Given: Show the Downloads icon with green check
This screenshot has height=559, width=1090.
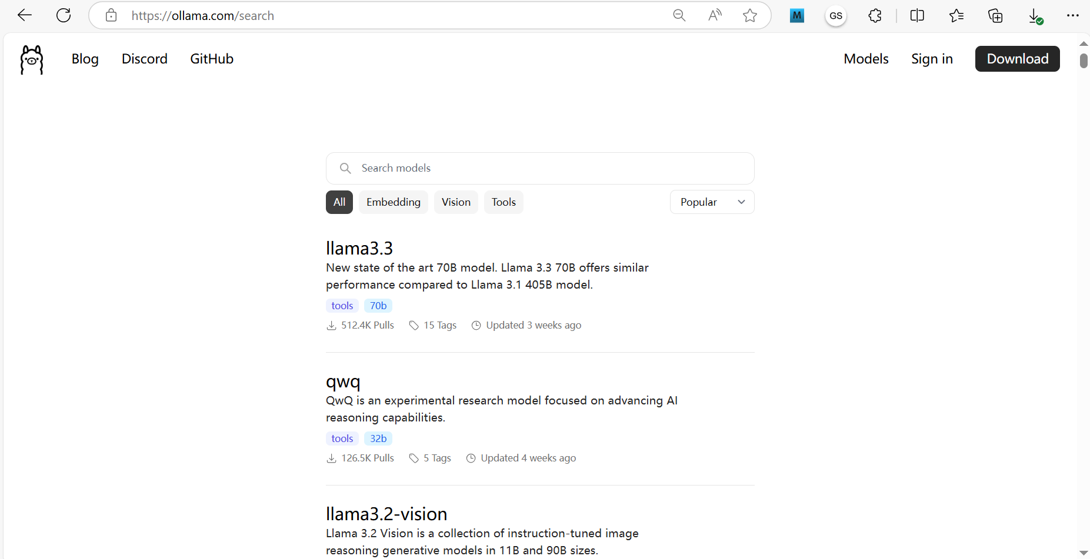Looking at the screenshot, I should (1035, 16).
